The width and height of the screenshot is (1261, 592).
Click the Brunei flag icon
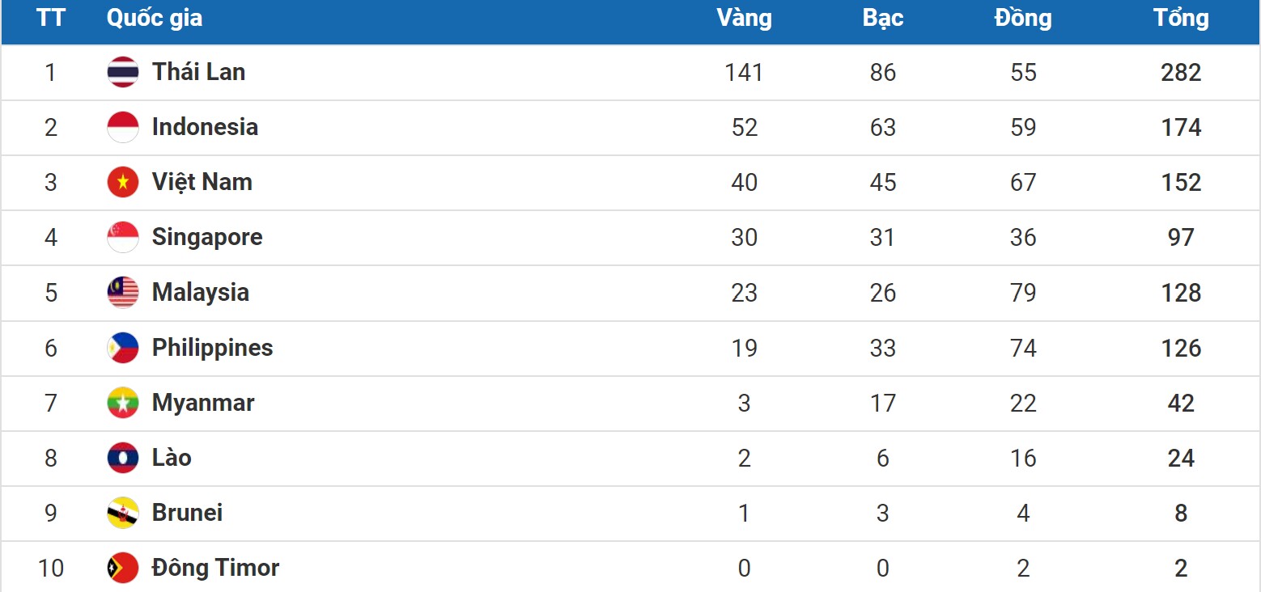(x=123, y=513)
